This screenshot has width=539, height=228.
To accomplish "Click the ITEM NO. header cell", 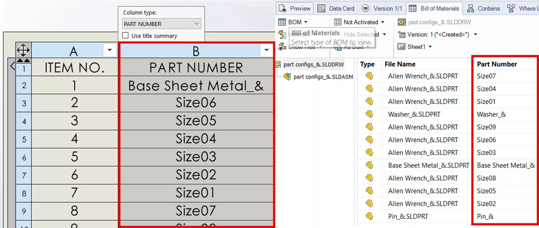I will click(x=74, y=67).
